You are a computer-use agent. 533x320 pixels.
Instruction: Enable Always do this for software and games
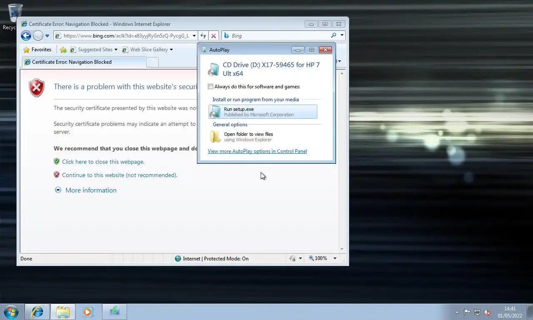point(211,87)
